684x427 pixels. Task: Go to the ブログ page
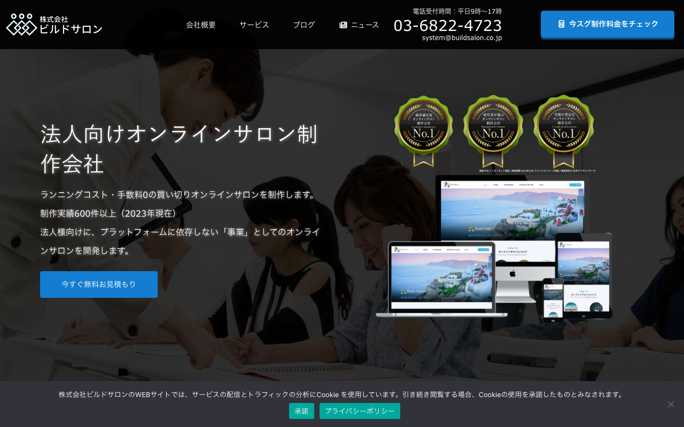304,25
